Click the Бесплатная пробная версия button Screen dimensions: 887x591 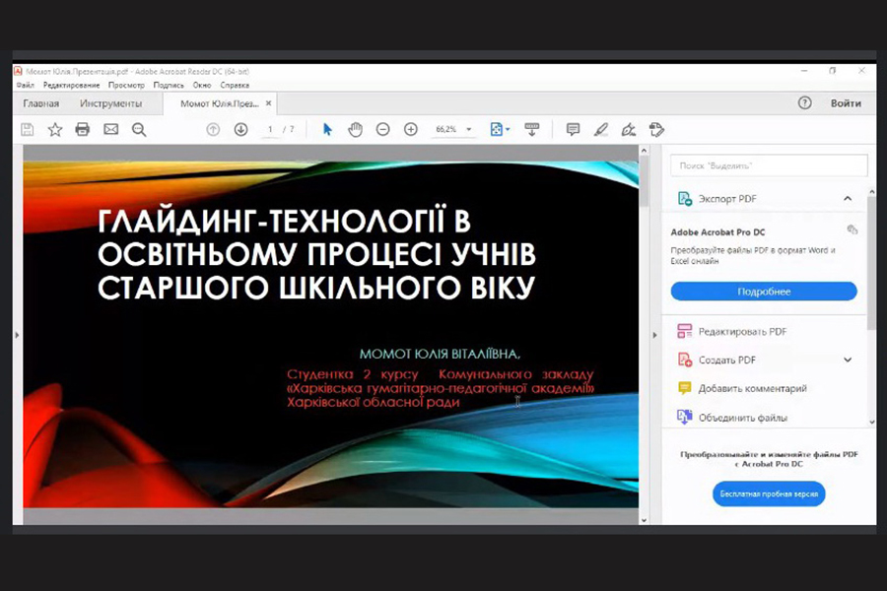[x=768, y=493]
